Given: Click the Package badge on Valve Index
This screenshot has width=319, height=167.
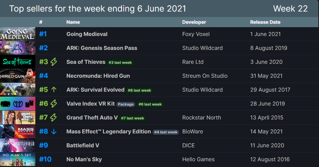Looking at the screenshot, I should [126, 104].
